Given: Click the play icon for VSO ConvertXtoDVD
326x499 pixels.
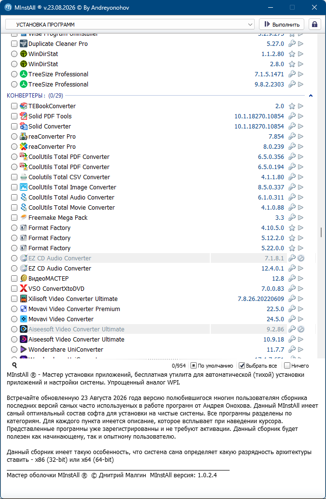Looking at the screenshot, I should tap(300, 289).
